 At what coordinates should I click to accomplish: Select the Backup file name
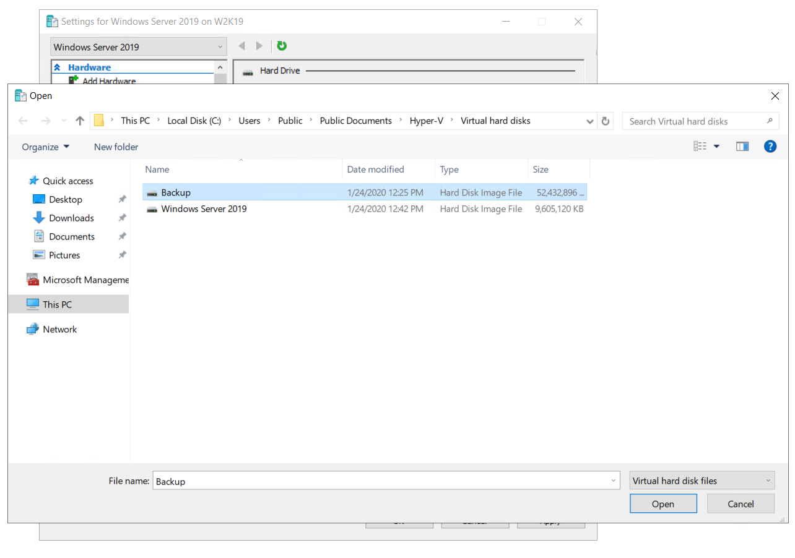coord(176,193)
